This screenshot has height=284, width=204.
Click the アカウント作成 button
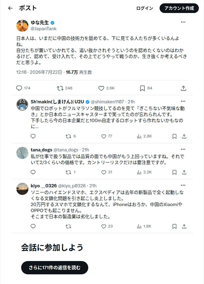[x=179, y=8]
